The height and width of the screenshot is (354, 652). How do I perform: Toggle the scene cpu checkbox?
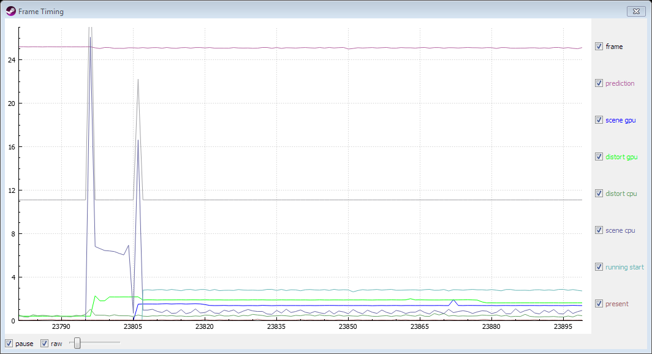click(599, 230)
